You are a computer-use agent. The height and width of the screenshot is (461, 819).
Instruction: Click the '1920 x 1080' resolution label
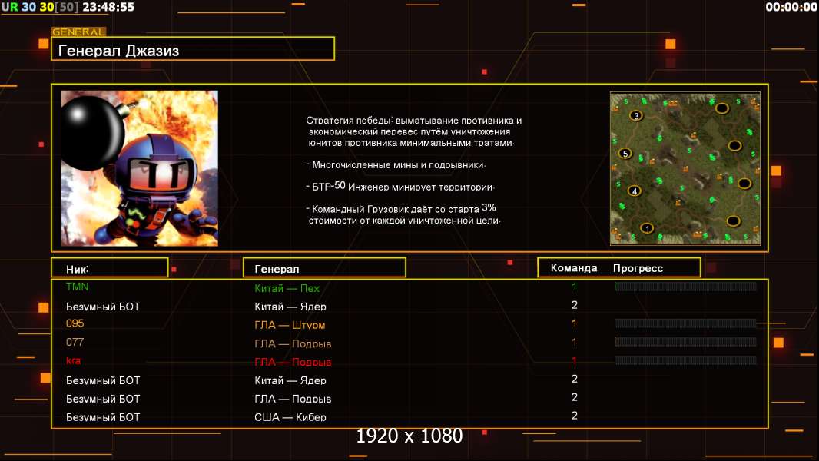click(409, 436)
